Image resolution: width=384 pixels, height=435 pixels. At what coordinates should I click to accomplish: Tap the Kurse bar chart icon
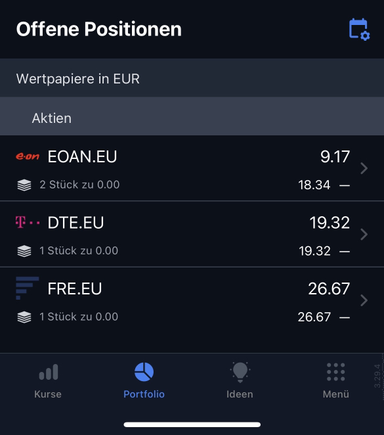click(48, 372)
